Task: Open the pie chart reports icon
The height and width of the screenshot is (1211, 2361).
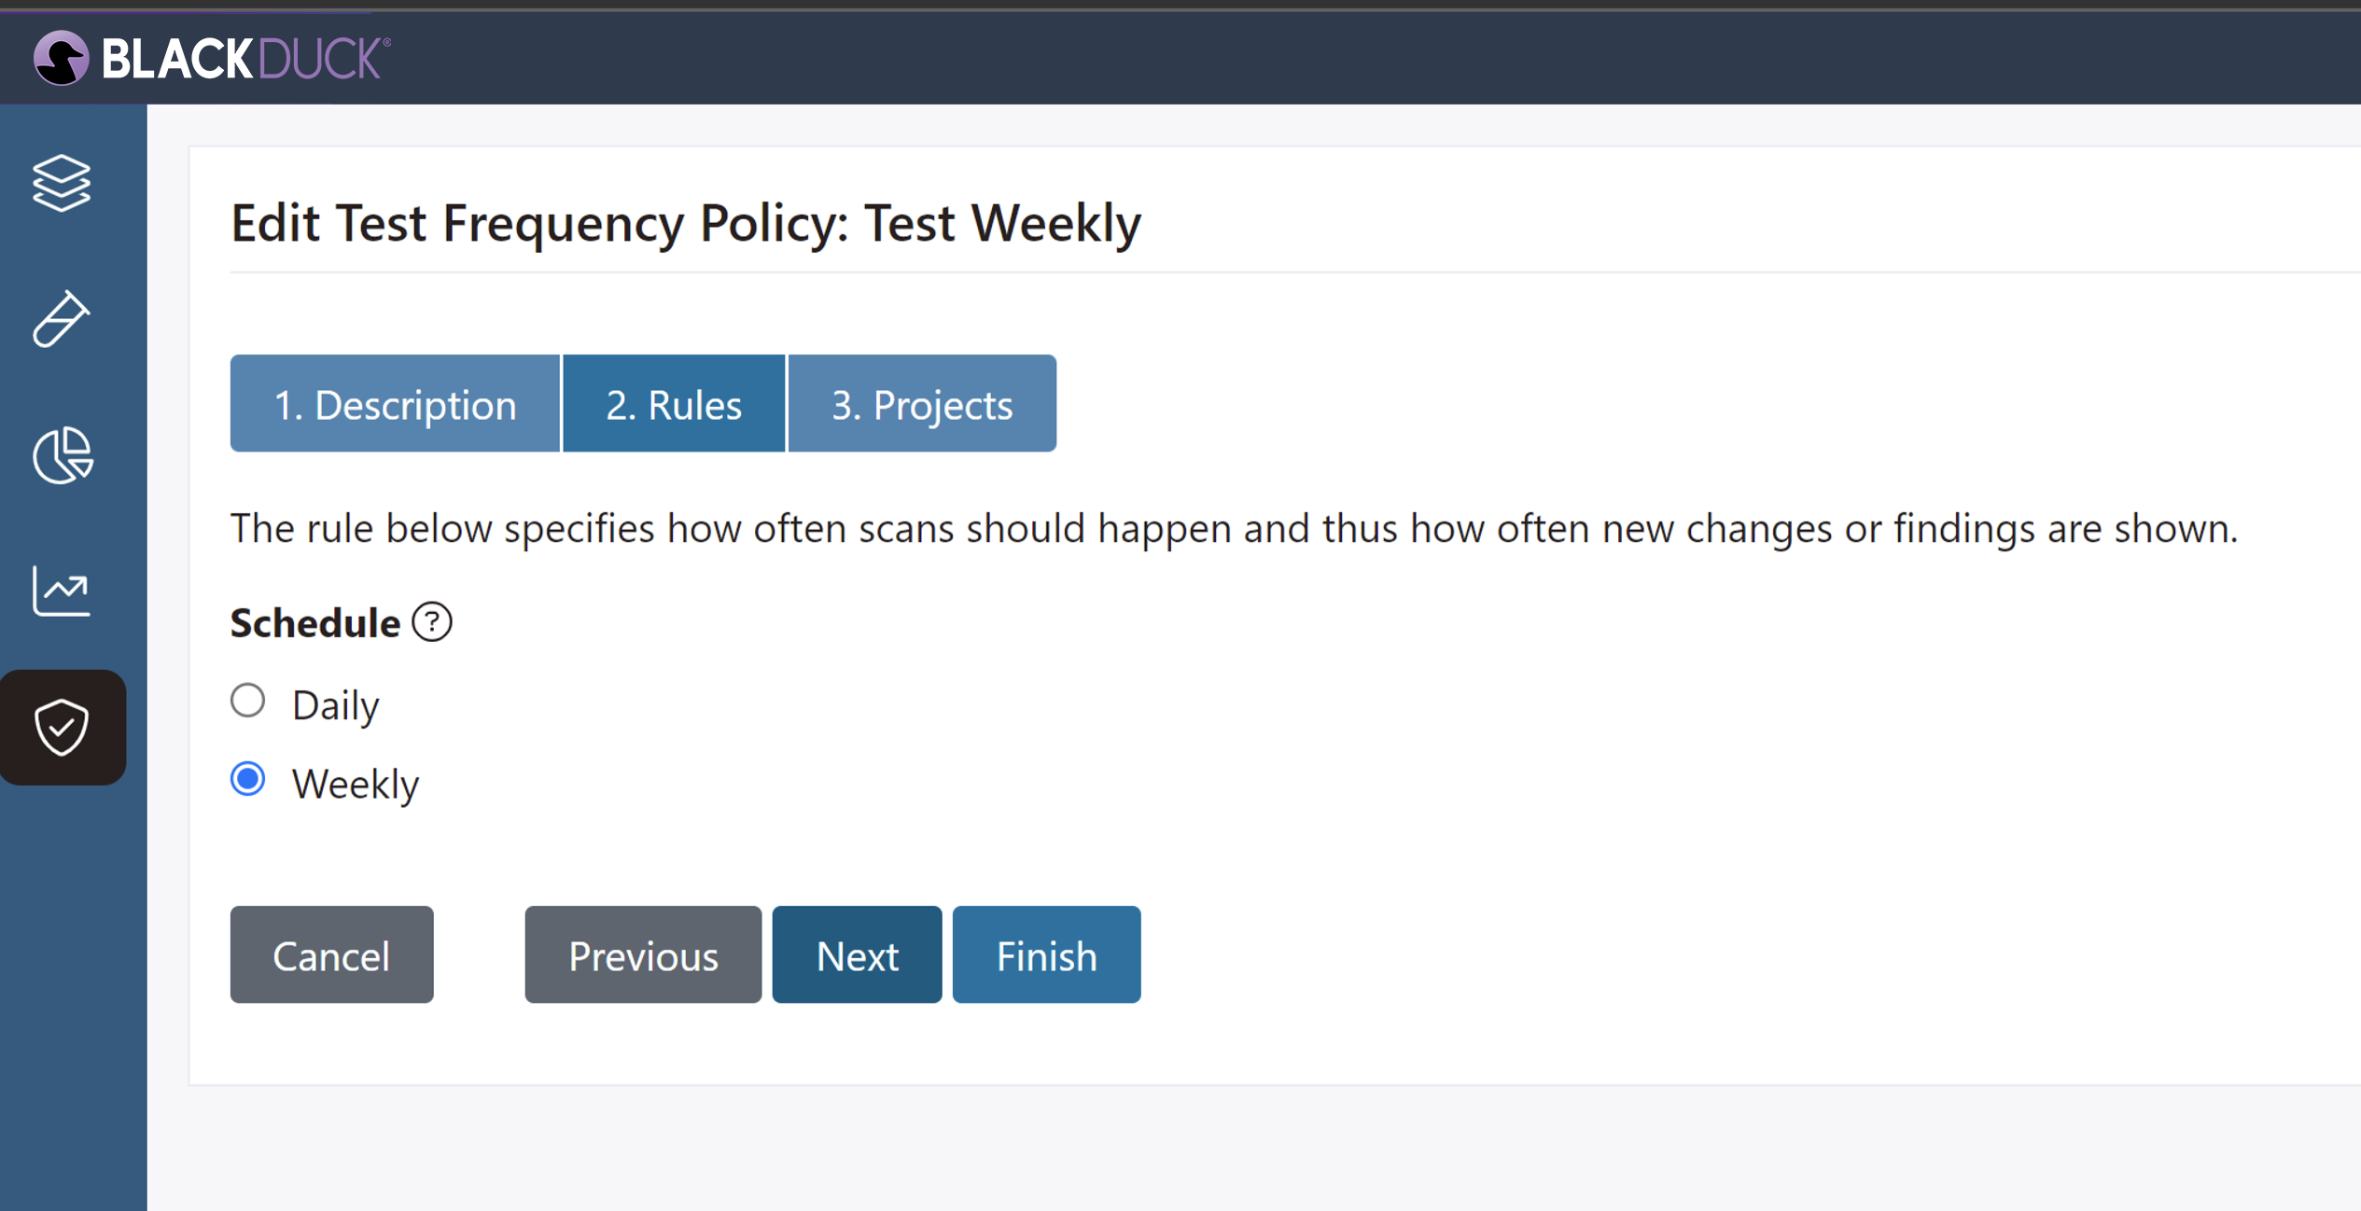Action: coord(62,456)
